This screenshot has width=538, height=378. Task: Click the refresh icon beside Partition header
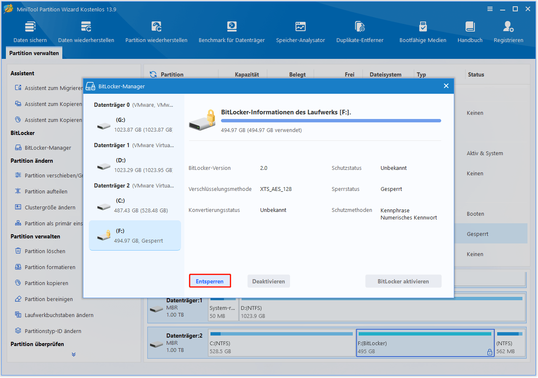pos(153,74)
